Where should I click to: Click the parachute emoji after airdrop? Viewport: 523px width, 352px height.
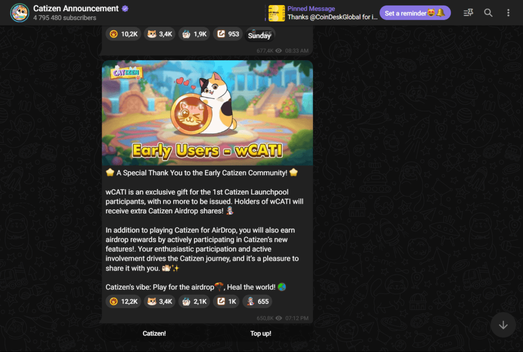pyautogui.click(x=219, y=286)
